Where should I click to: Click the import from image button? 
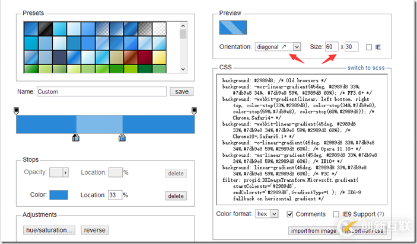(314, 231)
